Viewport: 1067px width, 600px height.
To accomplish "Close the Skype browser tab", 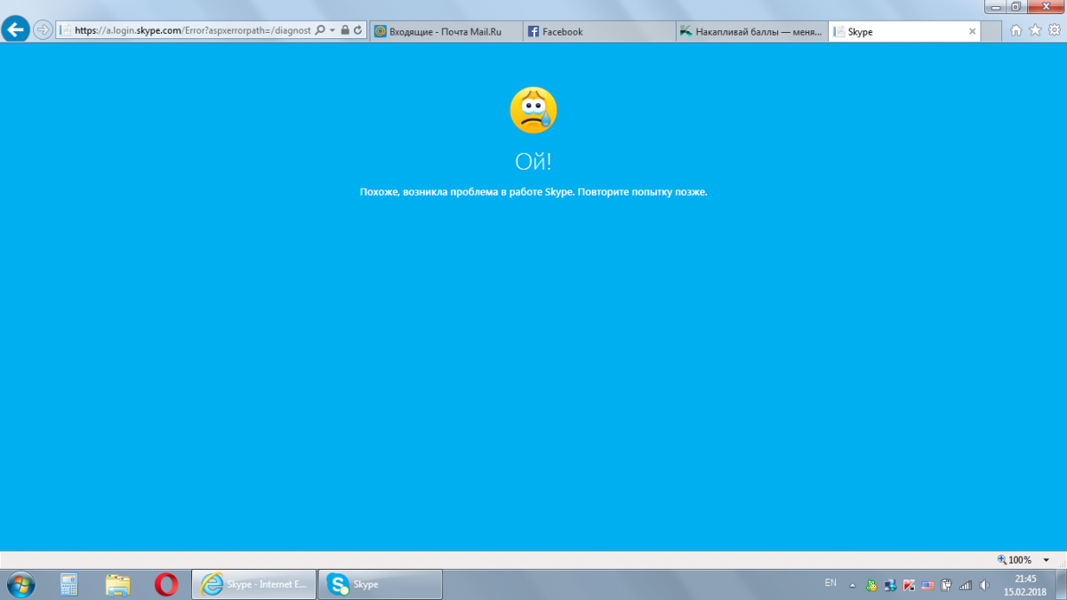I will point(972,31).
